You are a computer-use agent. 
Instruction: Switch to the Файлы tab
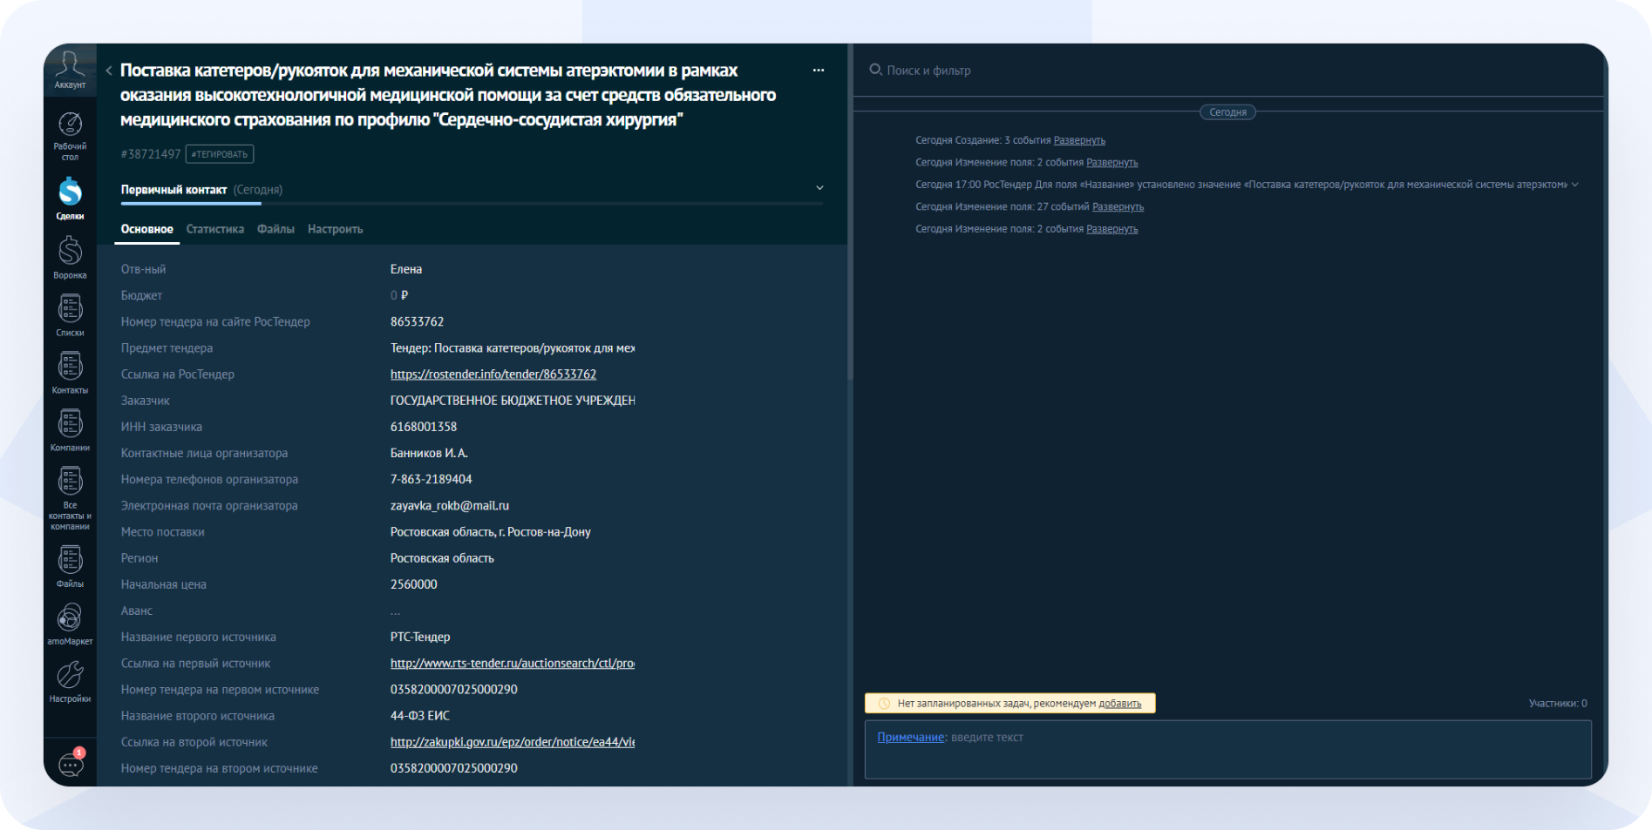(275, 229)
